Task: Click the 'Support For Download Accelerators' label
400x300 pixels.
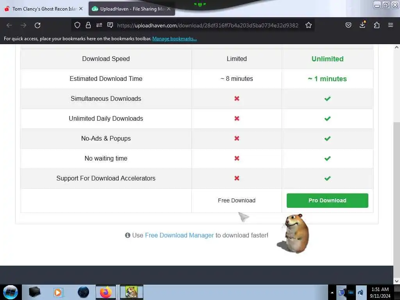Action: (x=106, y=178)
